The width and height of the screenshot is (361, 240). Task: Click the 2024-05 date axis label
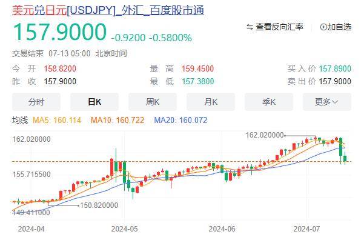124,228
